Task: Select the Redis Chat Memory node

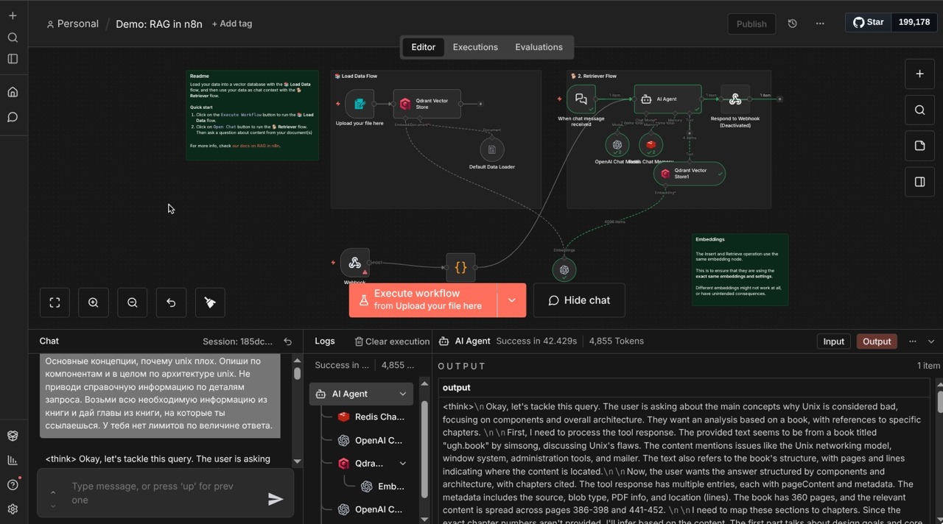Action: point(651,145)
